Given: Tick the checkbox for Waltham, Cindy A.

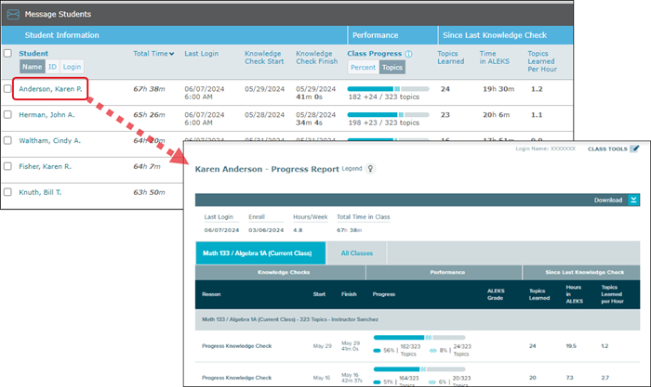Looking at the screenshot, I should pyautogui.click(x=8, y=141).
